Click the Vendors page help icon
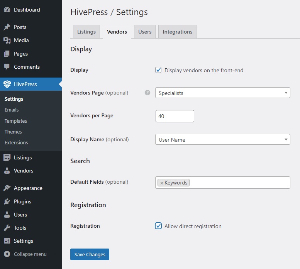Screen dimensions: 300x269 point(147,93)
